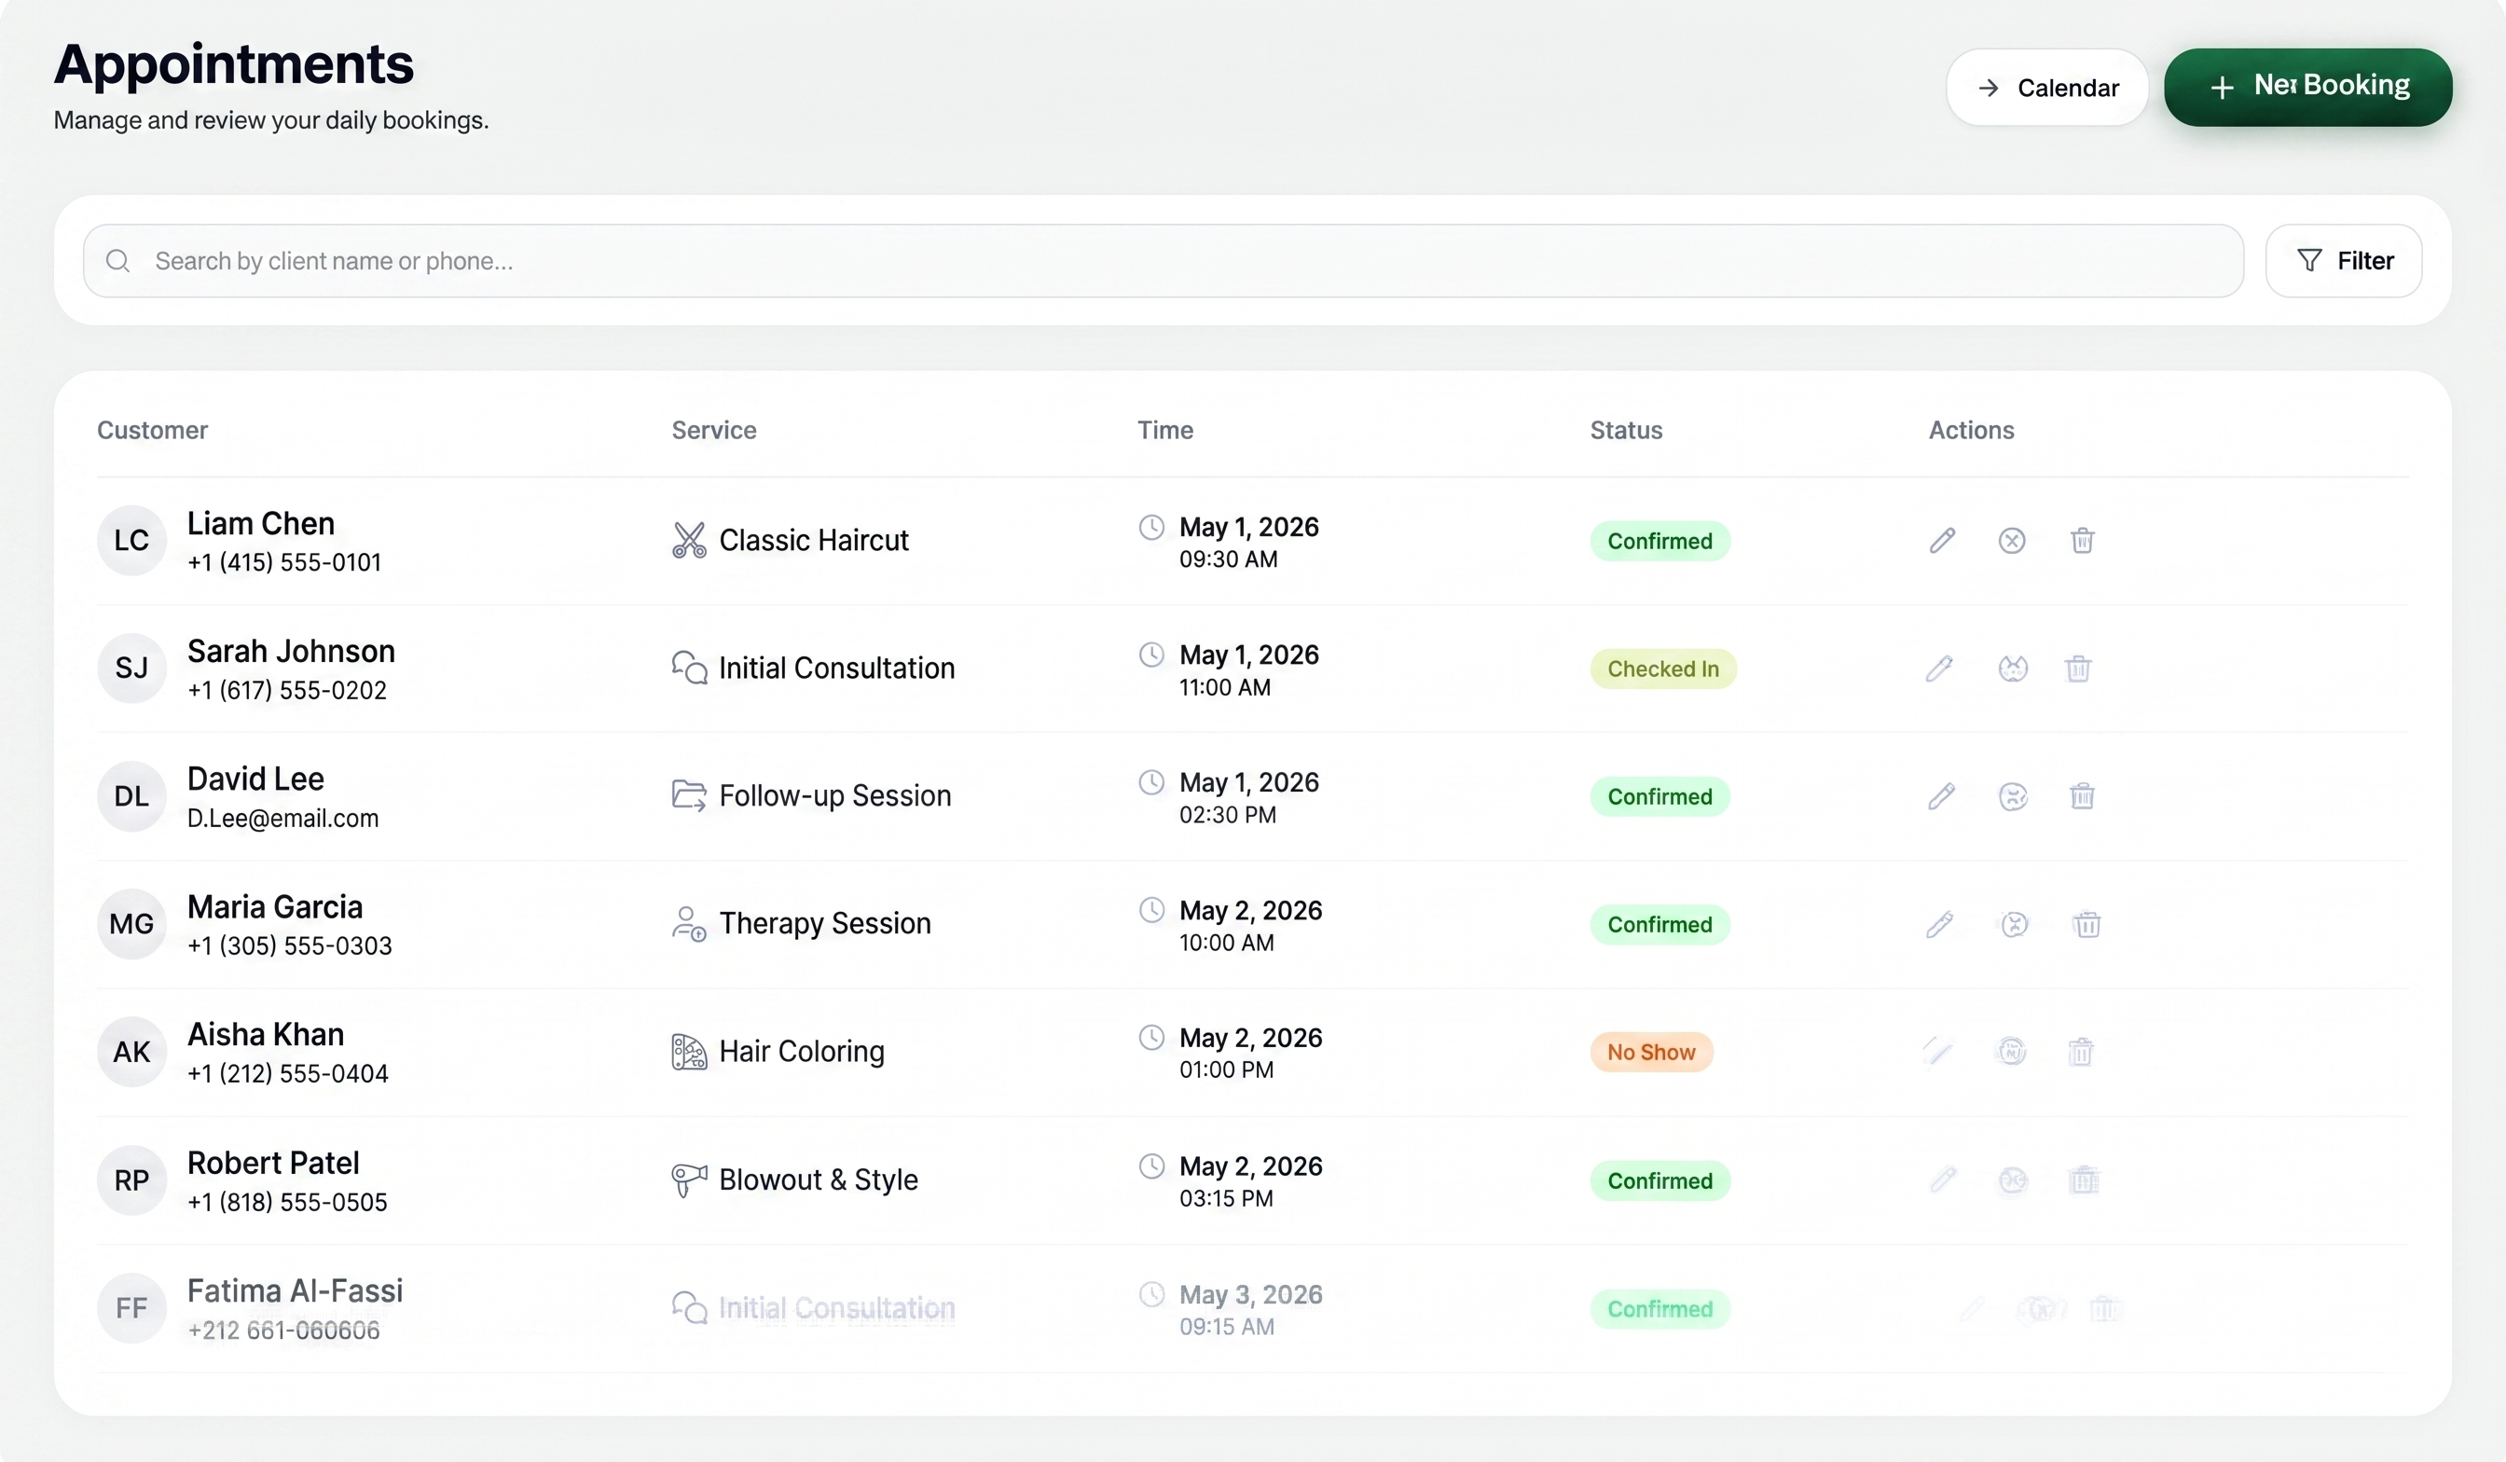This screenshot has width=2506, height=1462.
Task: Click the Actions column header
Action: pyautogui.click(x=1971, y=430)
